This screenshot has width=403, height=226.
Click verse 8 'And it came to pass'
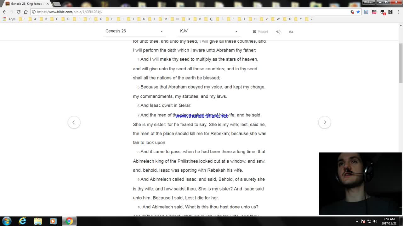point(161,152)
